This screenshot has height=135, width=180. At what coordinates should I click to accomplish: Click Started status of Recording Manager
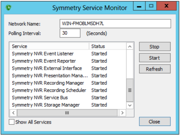pos(99,83)
